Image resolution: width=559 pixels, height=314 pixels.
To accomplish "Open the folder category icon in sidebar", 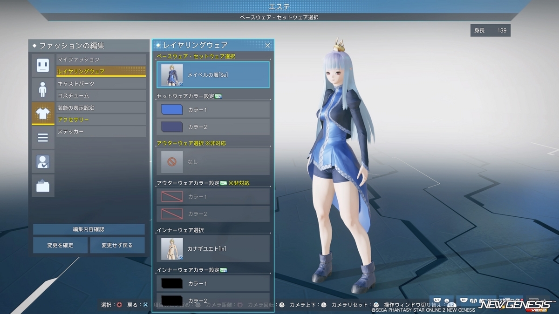I will pos(43,186).
